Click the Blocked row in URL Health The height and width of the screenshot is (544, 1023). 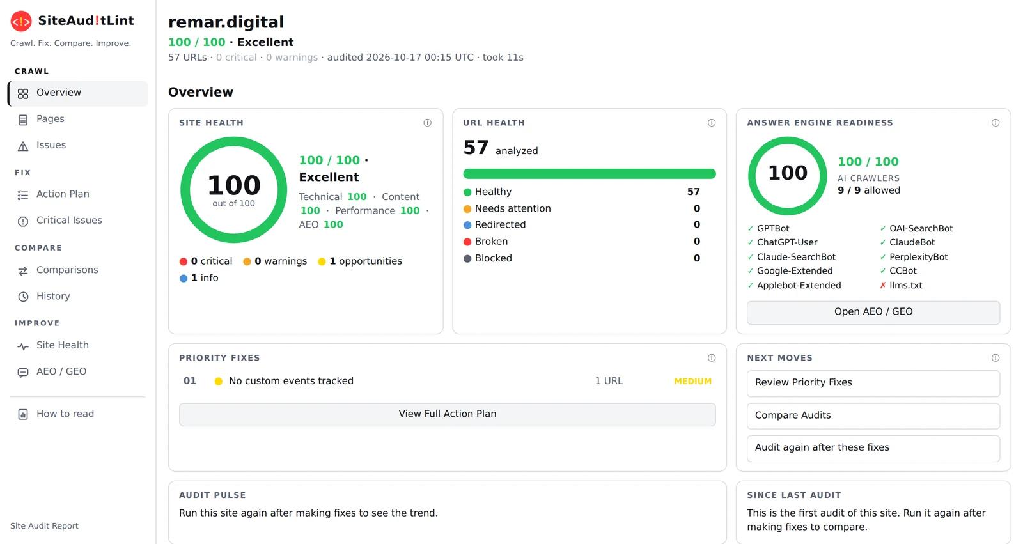pos(582,258)
